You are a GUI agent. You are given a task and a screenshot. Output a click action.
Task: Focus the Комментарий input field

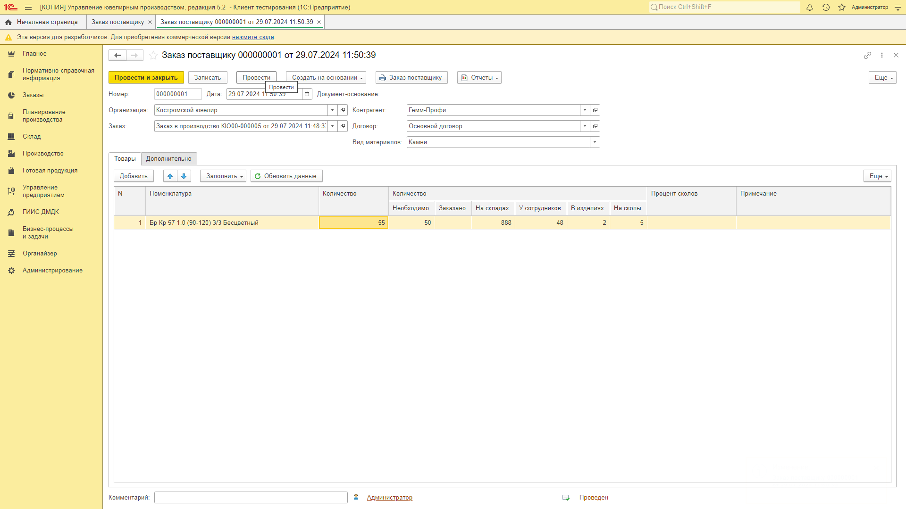(251, 498)
